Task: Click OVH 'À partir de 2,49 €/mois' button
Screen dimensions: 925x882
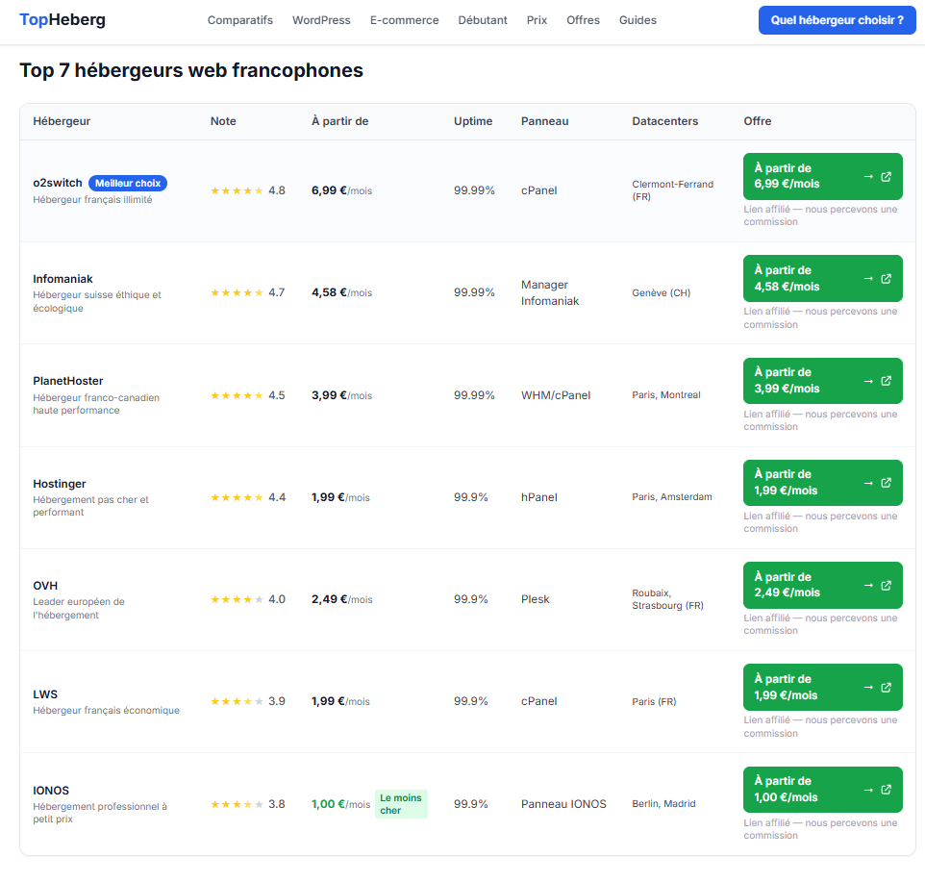Action: click(823, 585)
